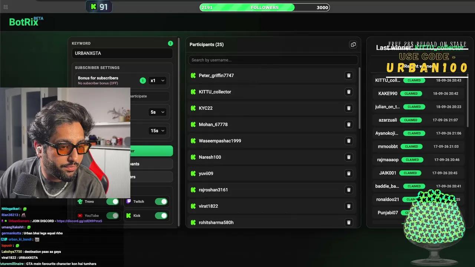Click CLAIMED badge for mrnoobbt
The height and width of the screenshot is (267, 475).
pos(412,146)
